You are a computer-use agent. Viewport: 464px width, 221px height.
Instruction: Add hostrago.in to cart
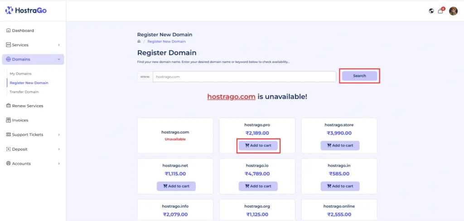pyautogui.click(x=340, y=186)
